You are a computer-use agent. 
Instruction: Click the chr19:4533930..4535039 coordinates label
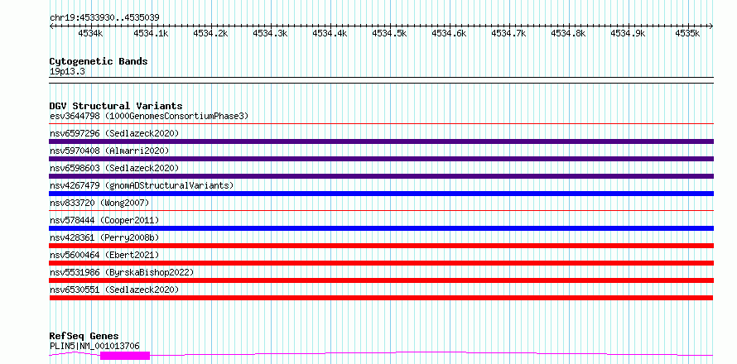[x=104, y=18]
